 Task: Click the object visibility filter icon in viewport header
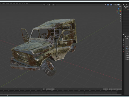[x=105, y=5]
